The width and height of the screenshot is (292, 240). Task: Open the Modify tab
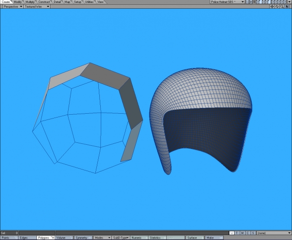[x=18, y=2]
